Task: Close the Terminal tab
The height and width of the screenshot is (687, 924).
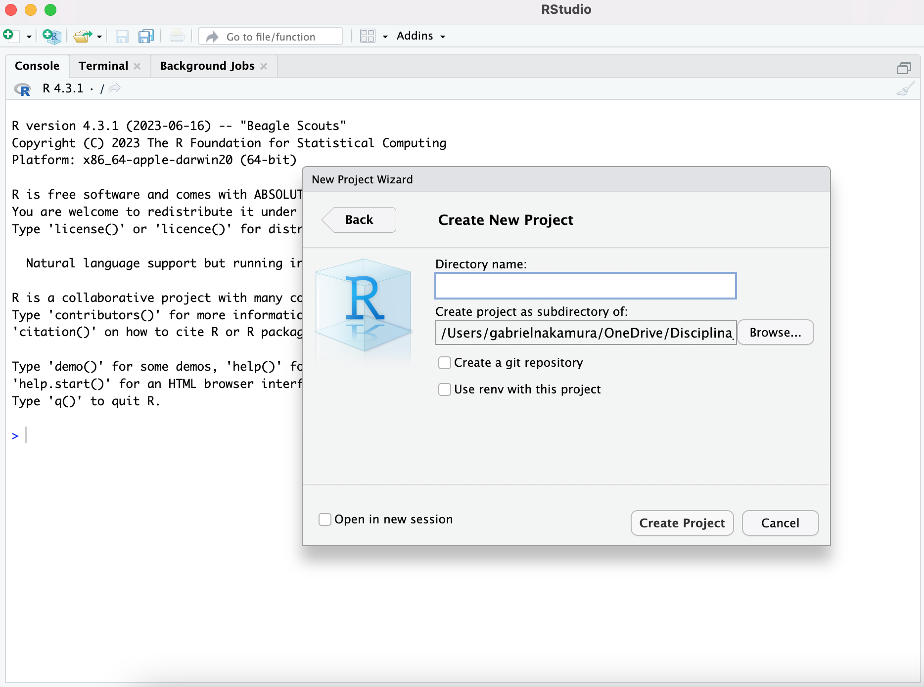Action: [137, 66]
